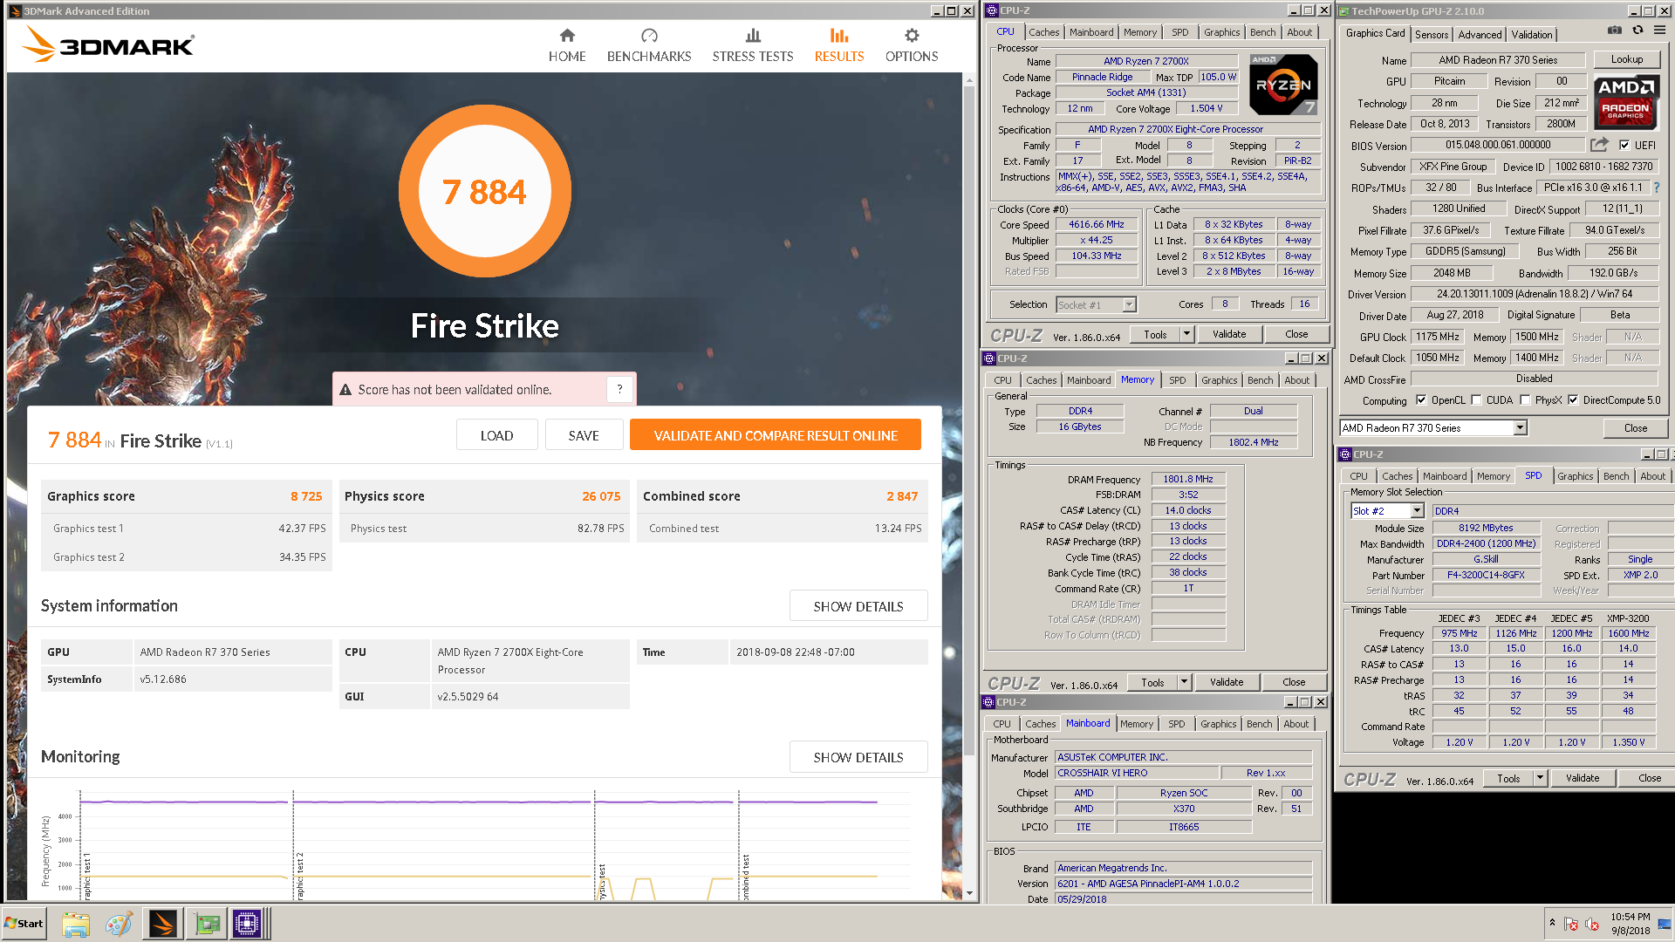
Task: Open the Caches tab in the top CPU-Z window
Action: [x=1043, y=32]
